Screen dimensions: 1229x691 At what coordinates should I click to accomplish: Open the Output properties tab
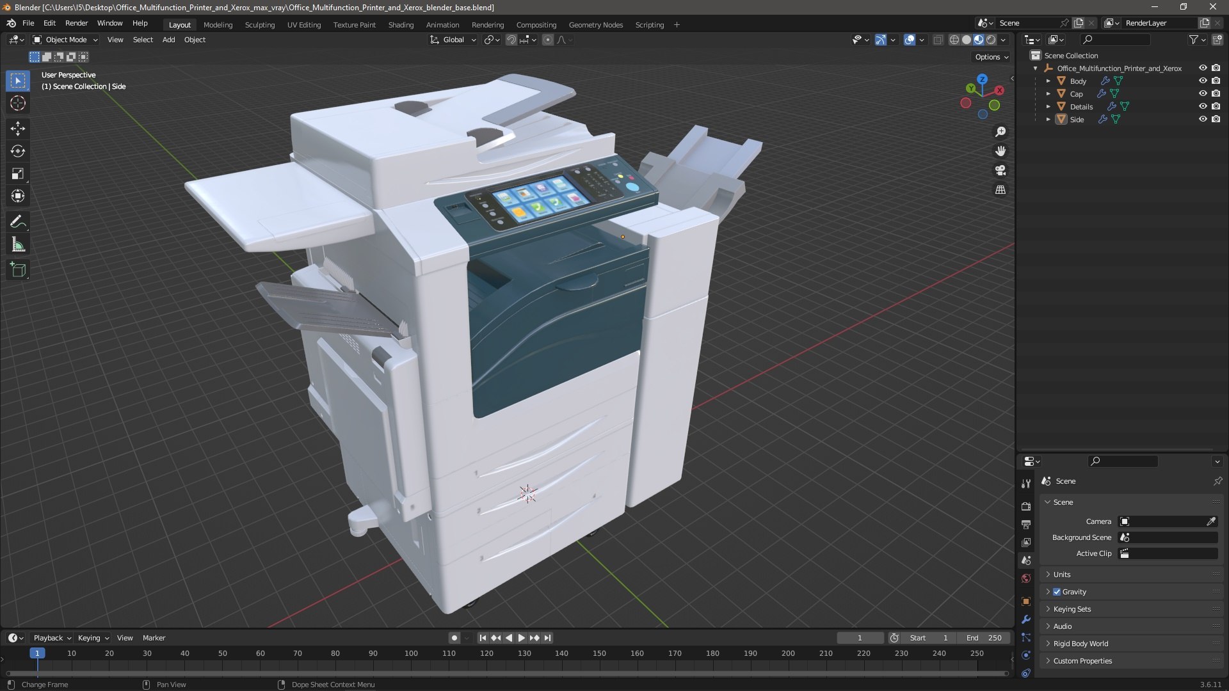click(1026, 524)
